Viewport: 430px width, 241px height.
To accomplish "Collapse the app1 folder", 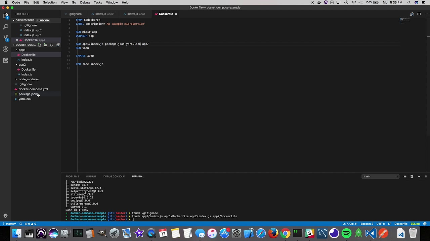I will [22, 50].
